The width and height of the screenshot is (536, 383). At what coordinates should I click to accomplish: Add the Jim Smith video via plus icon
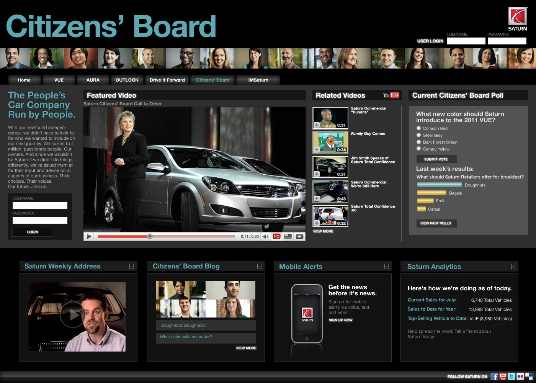pyautogui.click(x=317, y=174)
